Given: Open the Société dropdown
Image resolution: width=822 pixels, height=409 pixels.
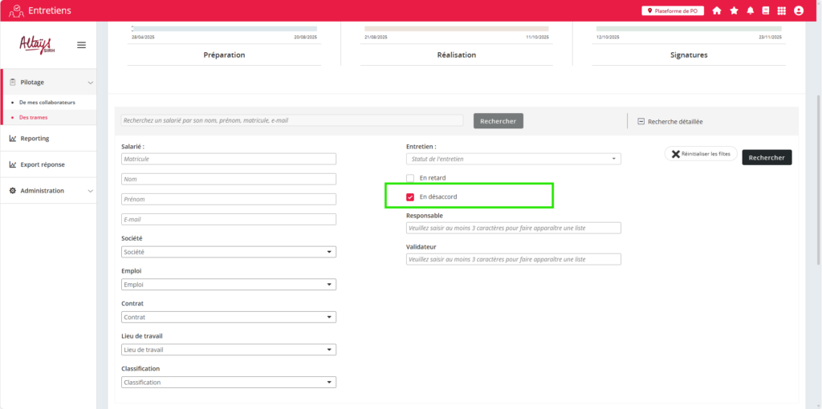Looking at the screenshot, I should (229, 252).
